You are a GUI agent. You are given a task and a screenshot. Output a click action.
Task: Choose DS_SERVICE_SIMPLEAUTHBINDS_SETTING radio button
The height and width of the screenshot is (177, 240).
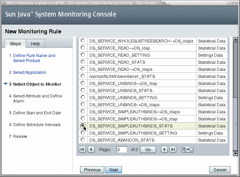pyautogui.click(x=83, y=133)
